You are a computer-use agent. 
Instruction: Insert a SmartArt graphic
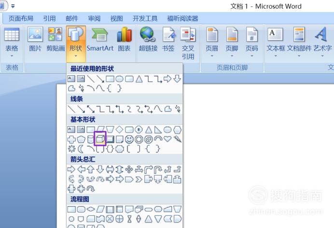click(x=100, y=40)
